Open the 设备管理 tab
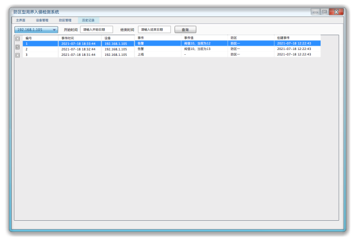This screenshot has width=357, height=241. 42,20
